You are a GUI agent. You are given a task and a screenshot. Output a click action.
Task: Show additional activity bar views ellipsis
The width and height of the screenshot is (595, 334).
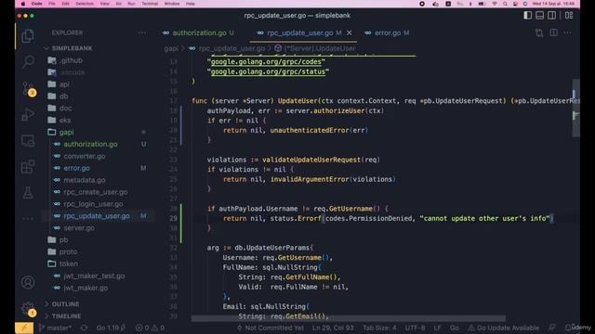pyautogui.click(x=28, y=219)
